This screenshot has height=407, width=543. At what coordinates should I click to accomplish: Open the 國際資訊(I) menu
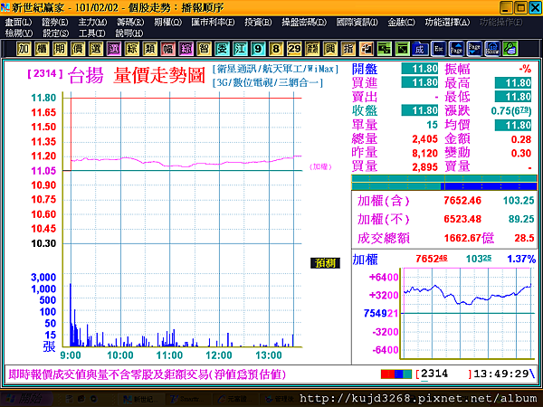point(357,22)
